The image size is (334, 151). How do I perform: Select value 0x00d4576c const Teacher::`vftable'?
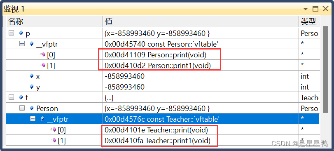[x=162, y=119]
